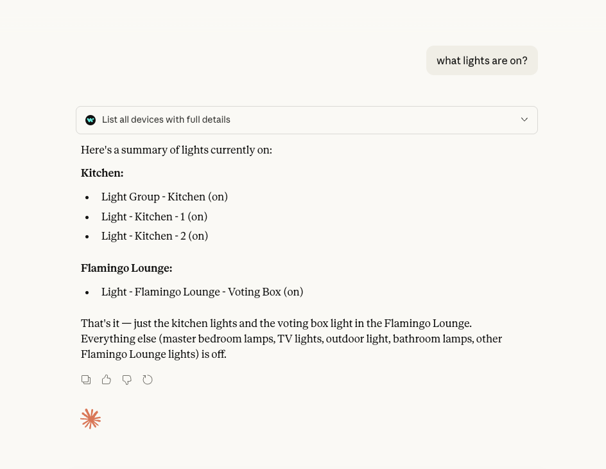Viewport: 606px width, 469px height.
Task: Click the "what lights are on?" message bubble
Action: tap(481, 60)
